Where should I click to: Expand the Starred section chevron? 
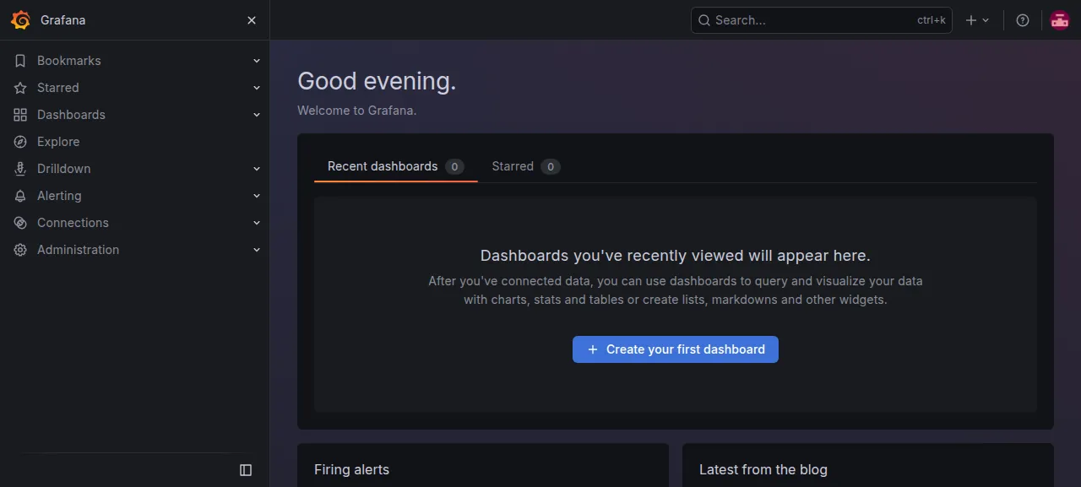[257, 88]
